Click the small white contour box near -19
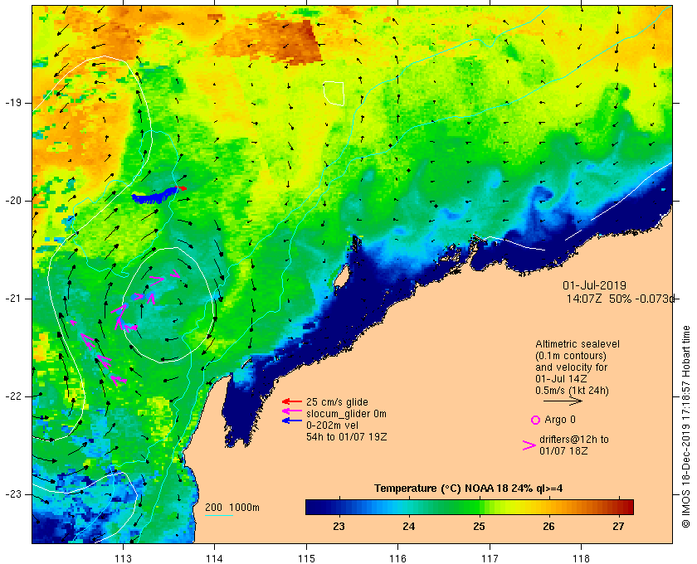 pos(334,94)
